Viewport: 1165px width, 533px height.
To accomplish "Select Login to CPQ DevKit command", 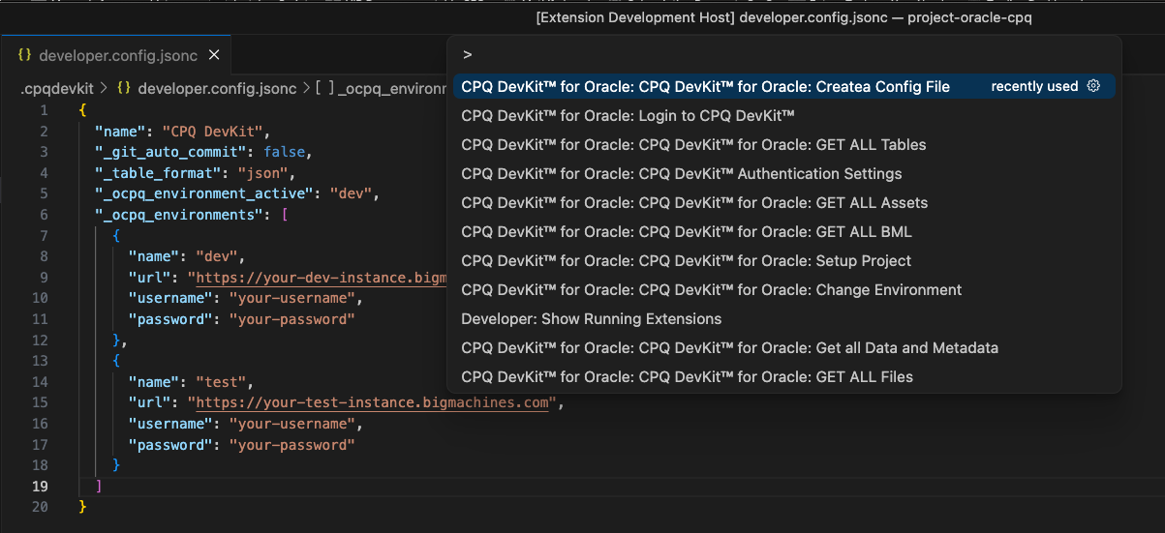I will (783, 115).
